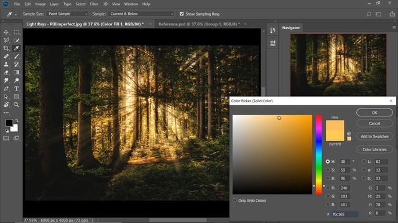Viewport: 398px width, 223px height.
Task: Select the Move tool
Action: click(6, 32)
